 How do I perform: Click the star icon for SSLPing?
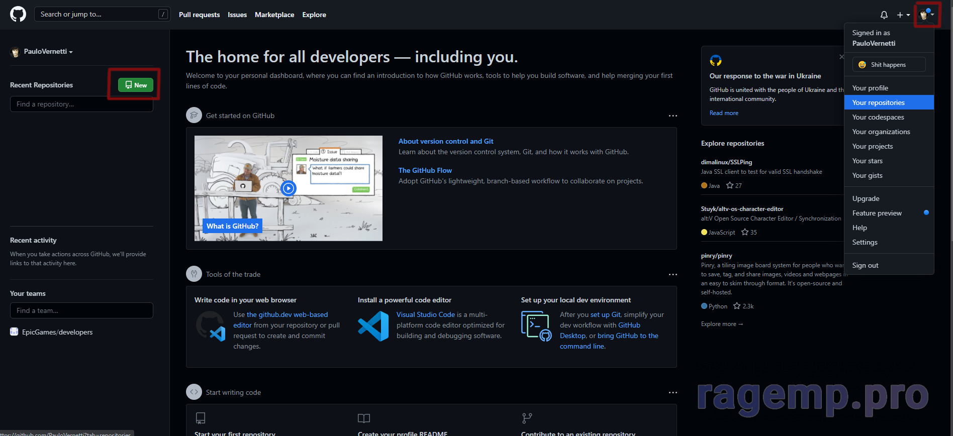730,185
